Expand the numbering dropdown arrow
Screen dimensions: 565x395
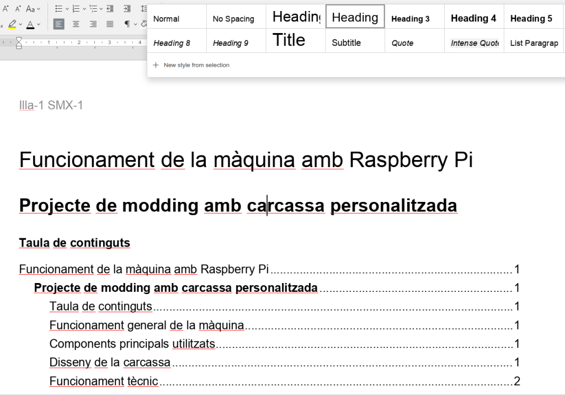point(84,9)
